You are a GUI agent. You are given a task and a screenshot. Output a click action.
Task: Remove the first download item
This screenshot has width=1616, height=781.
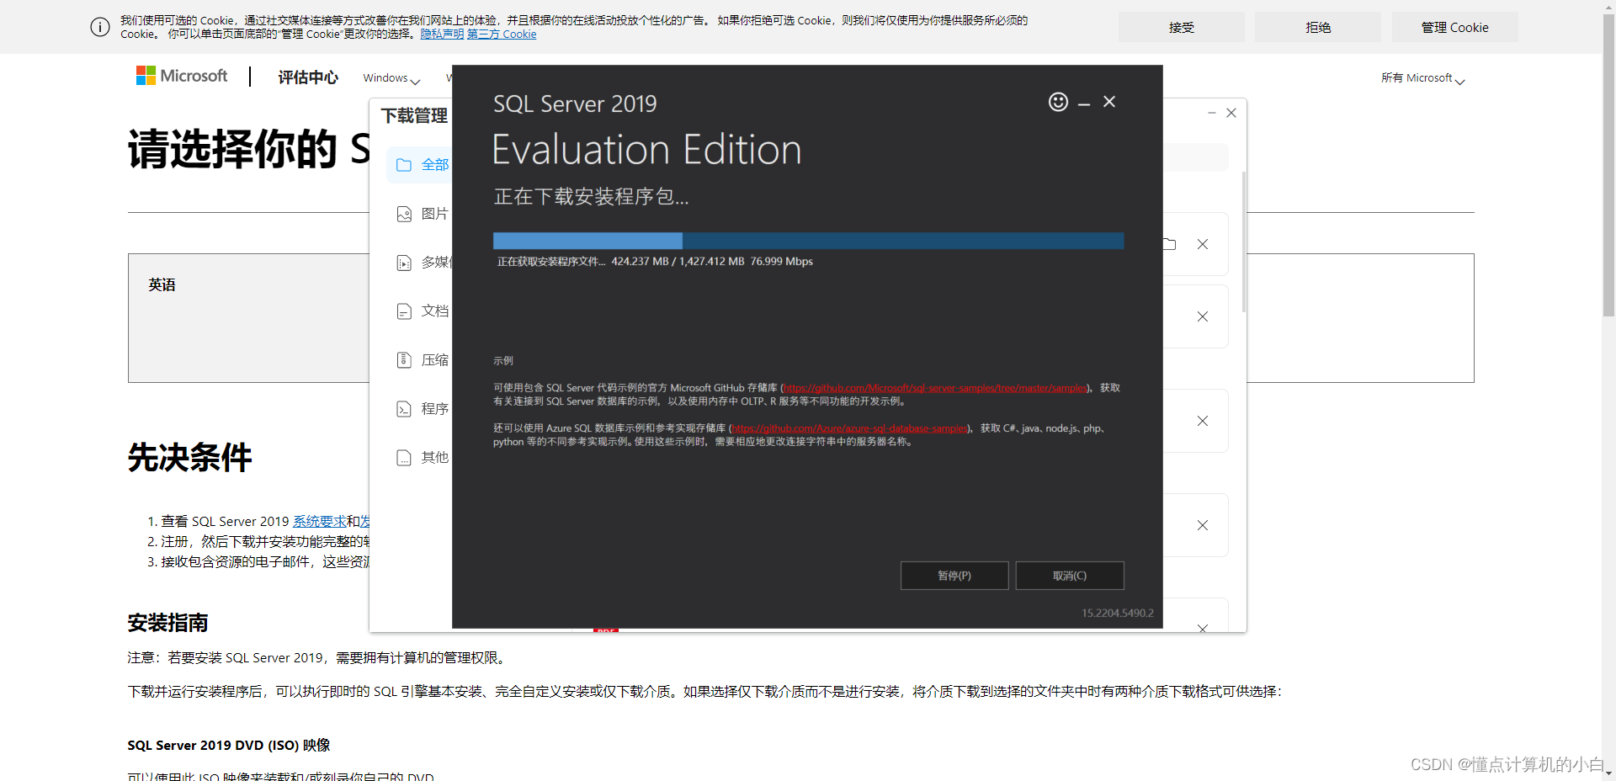click(x=1203, y=244)
